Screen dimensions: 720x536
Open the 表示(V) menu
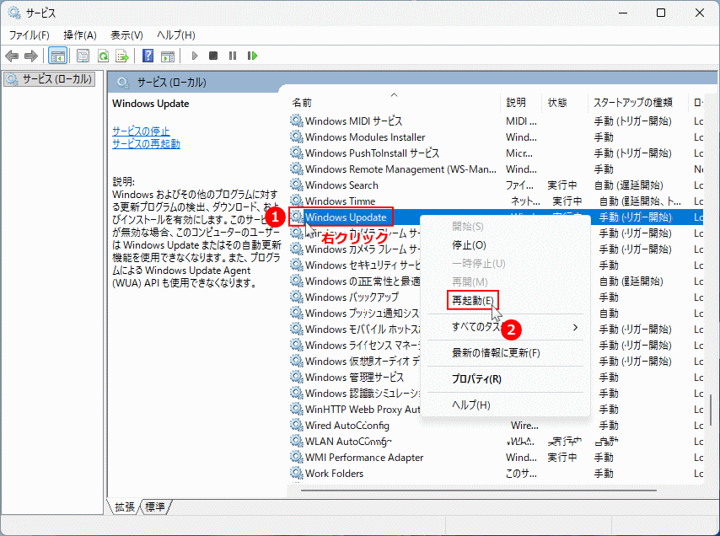coord(126,35)
